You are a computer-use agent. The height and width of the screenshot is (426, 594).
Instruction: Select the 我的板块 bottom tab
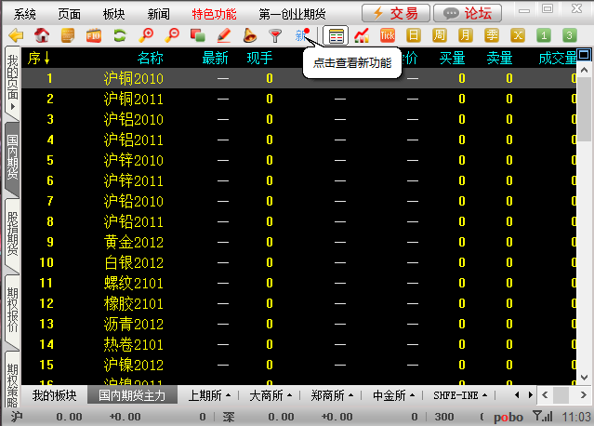click(x=53, y=395)
